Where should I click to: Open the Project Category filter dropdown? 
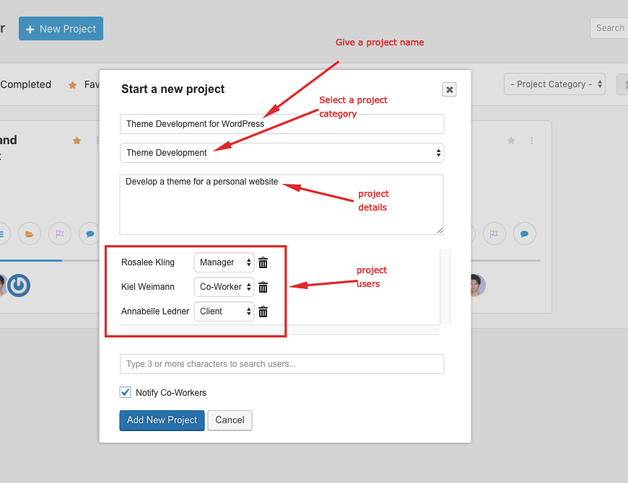(x=554, y=84)
